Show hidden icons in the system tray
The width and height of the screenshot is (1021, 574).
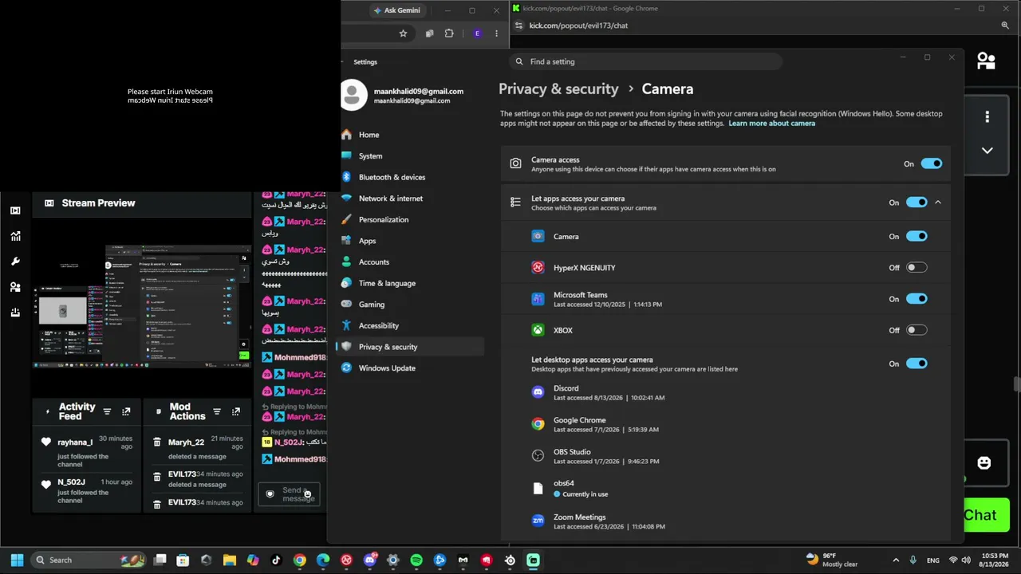click(896, 560)
